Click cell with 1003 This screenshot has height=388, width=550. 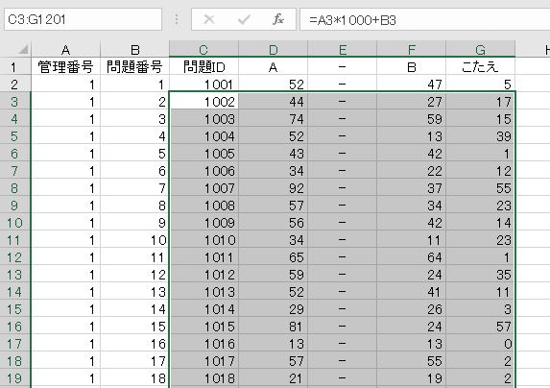pos(203,119)
